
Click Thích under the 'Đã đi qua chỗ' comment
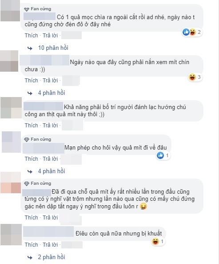coord(32,218)
